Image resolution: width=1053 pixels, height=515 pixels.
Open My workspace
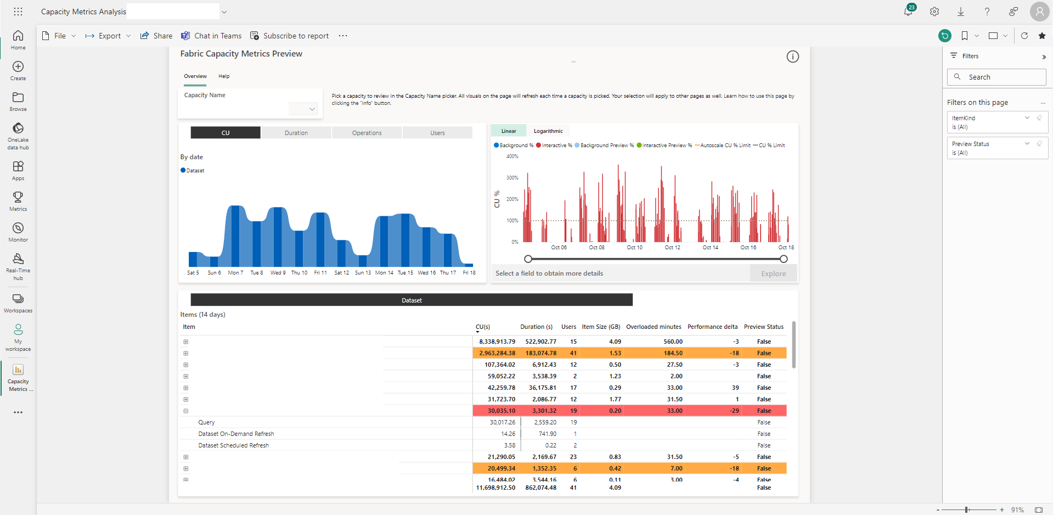coord(18,337)
